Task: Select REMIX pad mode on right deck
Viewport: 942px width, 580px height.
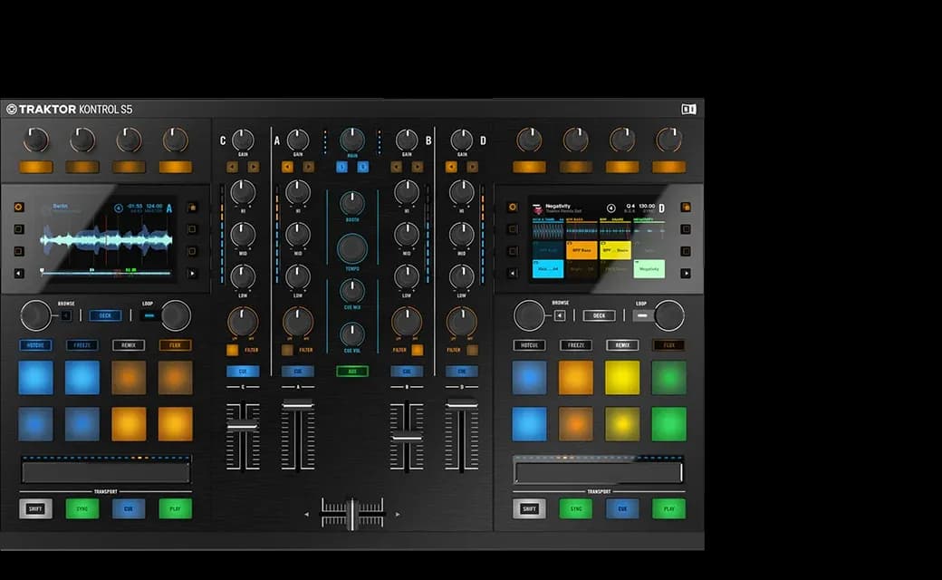Action: (x=622, y=345)
